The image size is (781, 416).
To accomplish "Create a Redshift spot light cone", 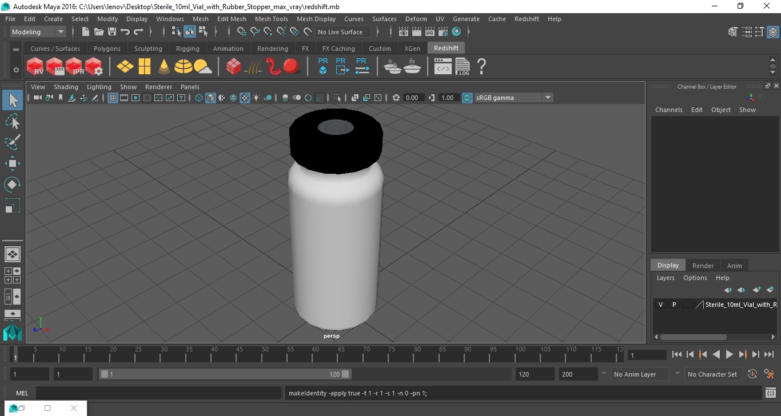I will pyautogui.click(x=164, y=67).
